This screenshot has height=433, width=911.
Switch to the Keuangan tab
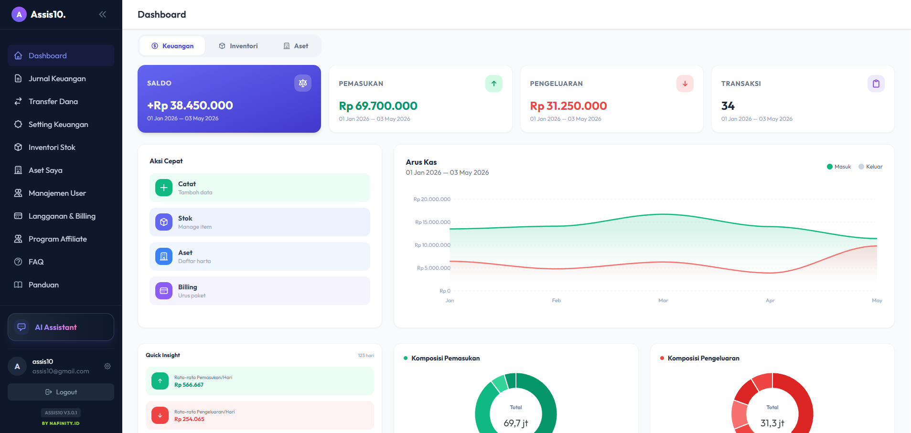coord(172,46)
